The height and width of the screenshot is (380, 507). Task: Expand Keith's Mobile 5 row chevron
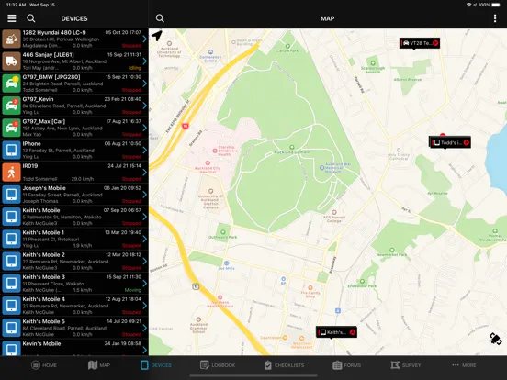(144, 328)
